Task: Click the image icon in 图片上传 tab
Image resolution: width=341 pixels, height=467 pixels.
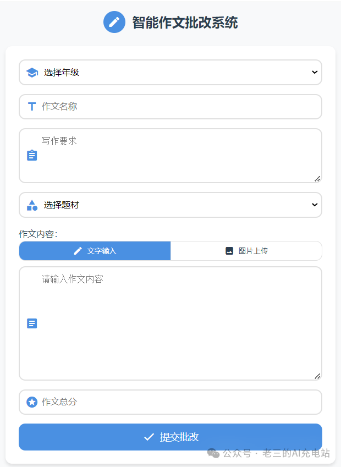Action: click(x=229, y=251)
